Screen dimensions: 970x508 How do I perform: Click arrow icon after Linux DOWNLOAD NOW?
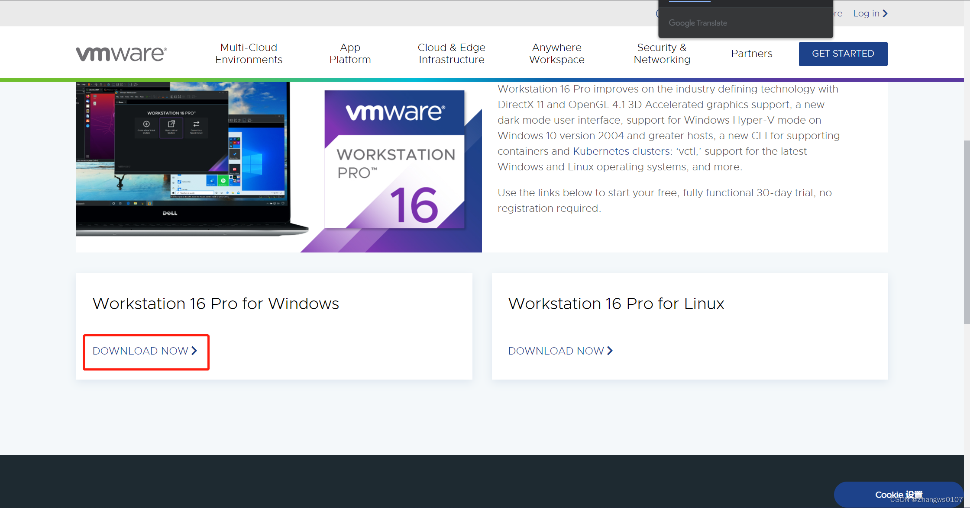coord(610,351)
